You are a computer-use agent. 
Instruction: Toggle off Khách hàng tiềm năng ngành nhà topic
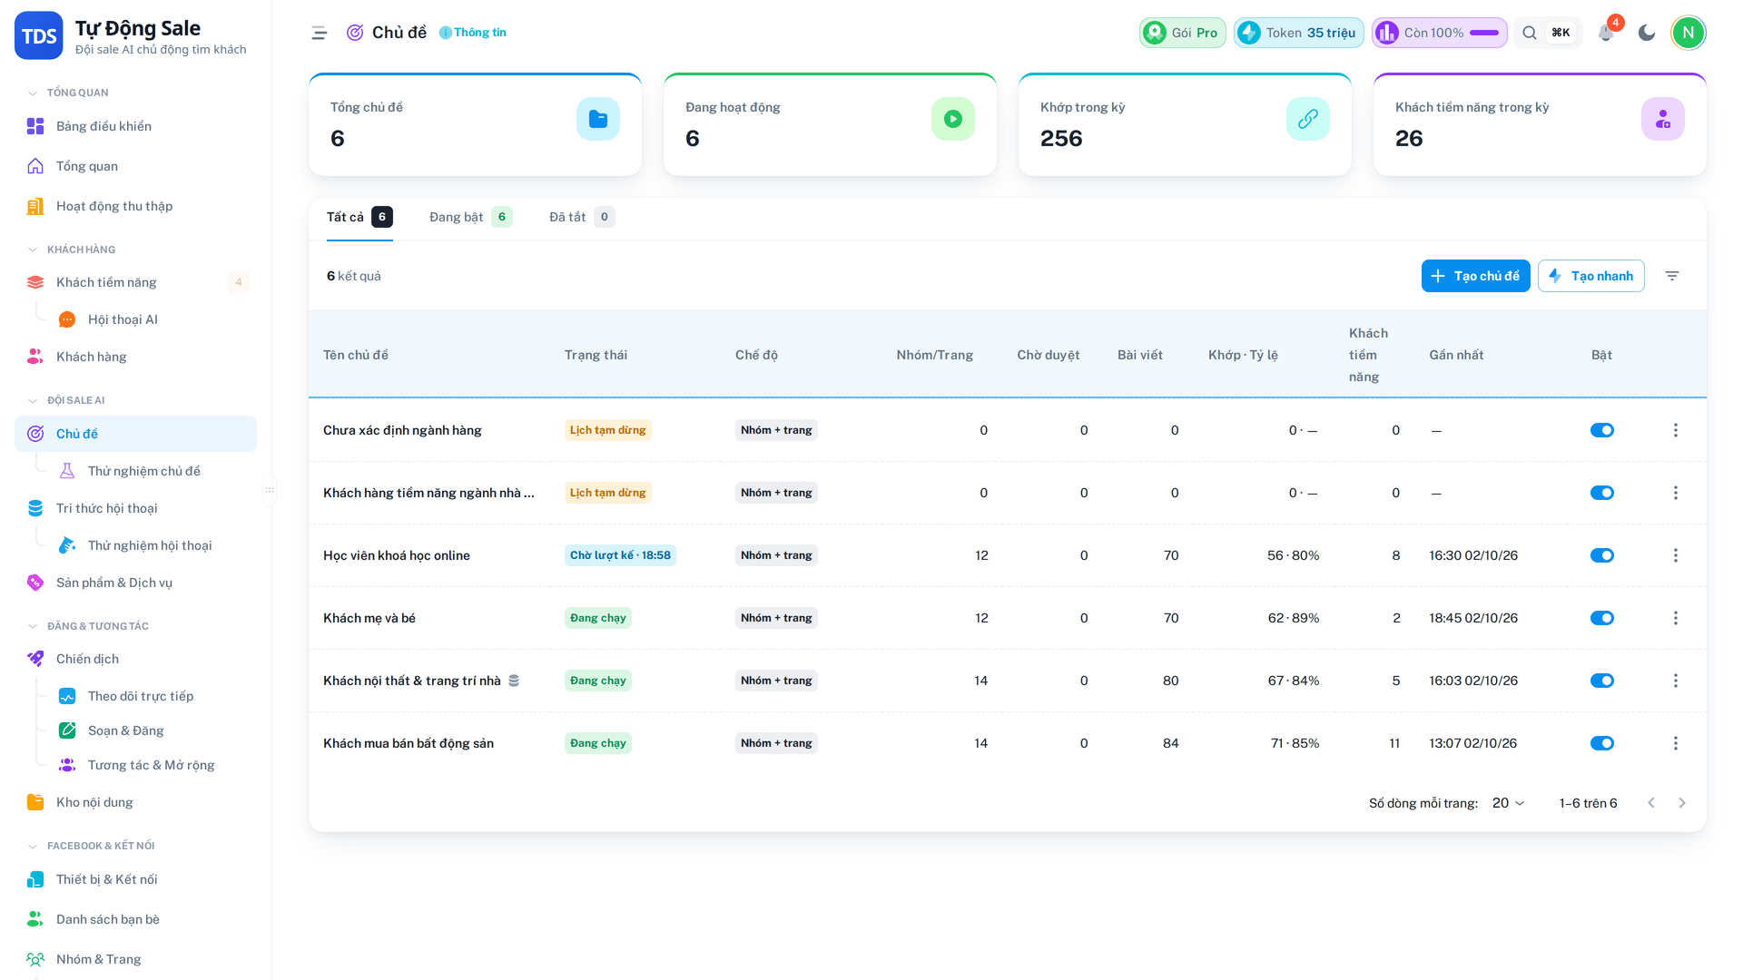tap(1602, 493)
